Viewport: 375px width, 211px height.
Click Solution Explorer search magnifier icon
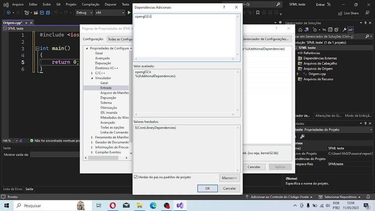tap(367, 36)
